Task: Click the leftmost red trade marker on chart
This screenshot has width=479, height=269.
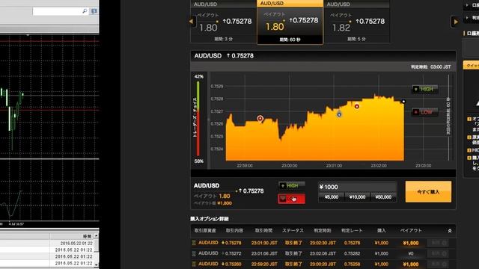Action: [x=260, y=118]
